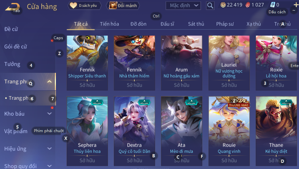Open Tướng in the sidebar
Screen dimensions: 299x169
(12, 64)
